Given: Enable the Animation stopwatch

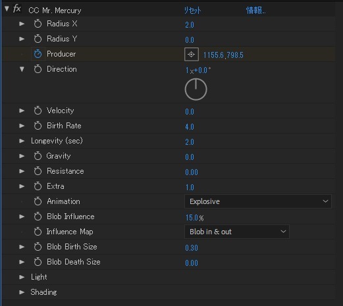Looking at the screenshot, I should 38,201.
